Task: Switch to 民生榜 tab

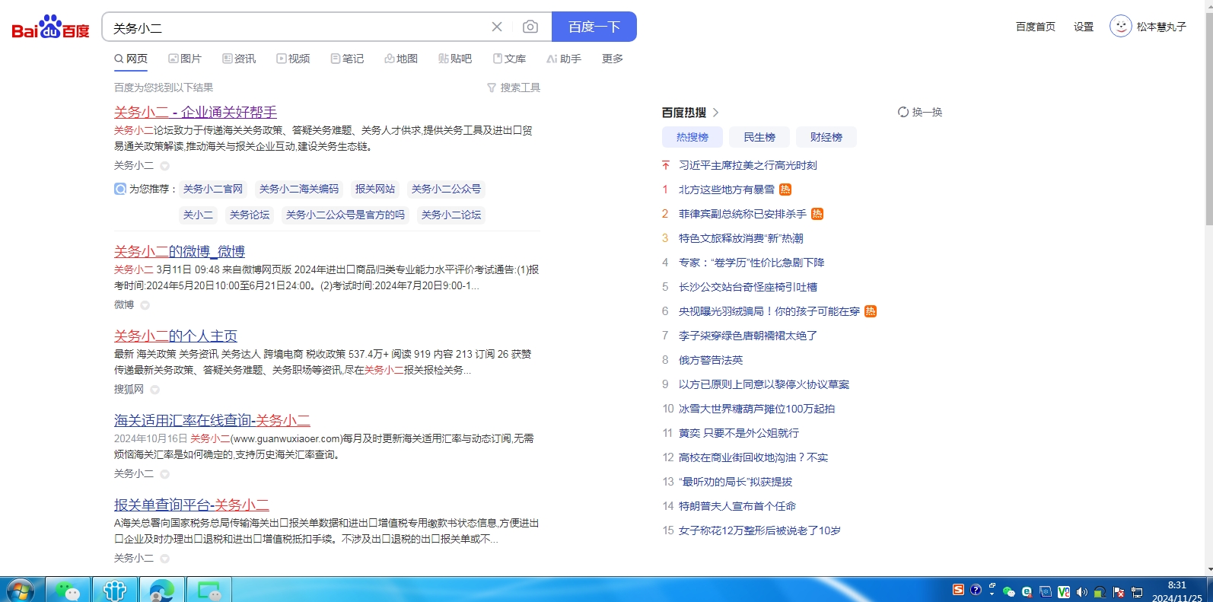Action: point(759,137)
